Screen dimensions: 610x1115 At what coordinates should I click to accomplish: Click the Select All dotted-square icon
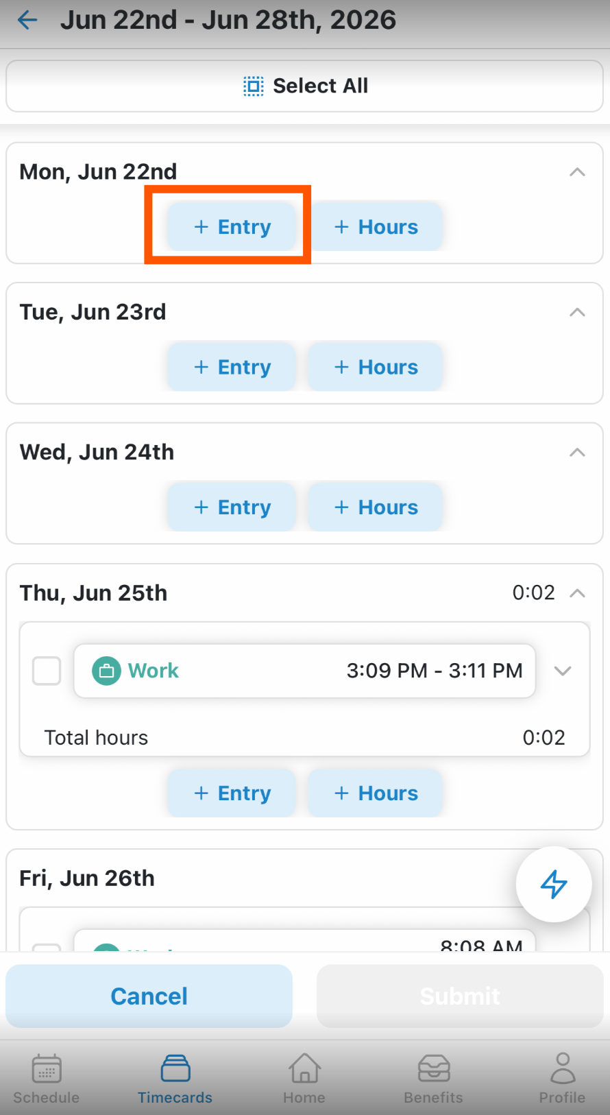point(254,86)
